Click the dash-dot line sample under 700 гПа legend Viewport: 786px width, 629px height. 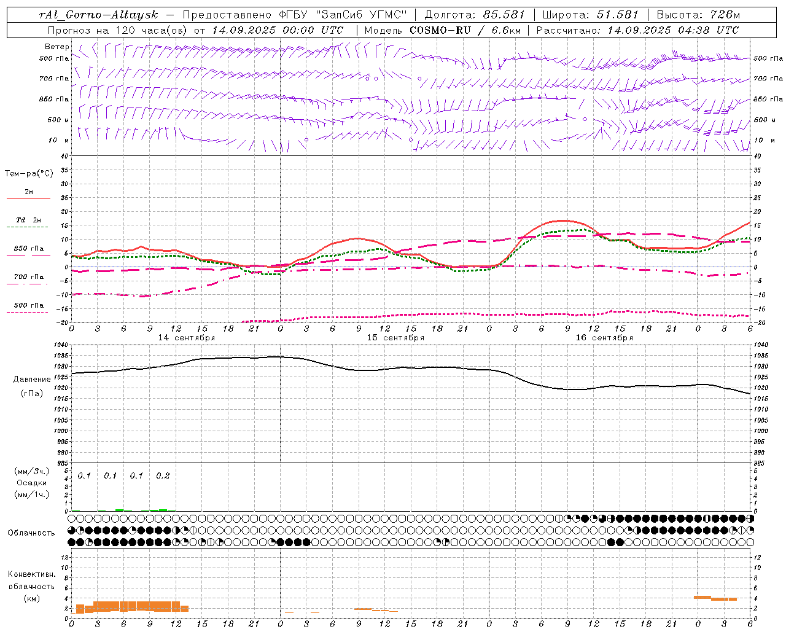tap(27, 284)
